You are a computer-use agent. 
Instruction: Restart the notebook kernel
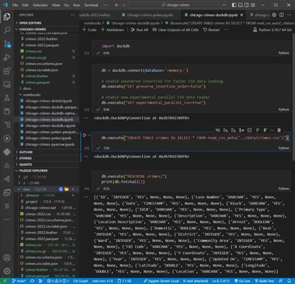(212, 30)
